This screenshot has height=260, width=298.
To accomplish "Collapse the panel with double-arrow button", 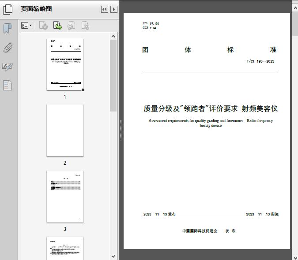I will (x=105, y=9).
